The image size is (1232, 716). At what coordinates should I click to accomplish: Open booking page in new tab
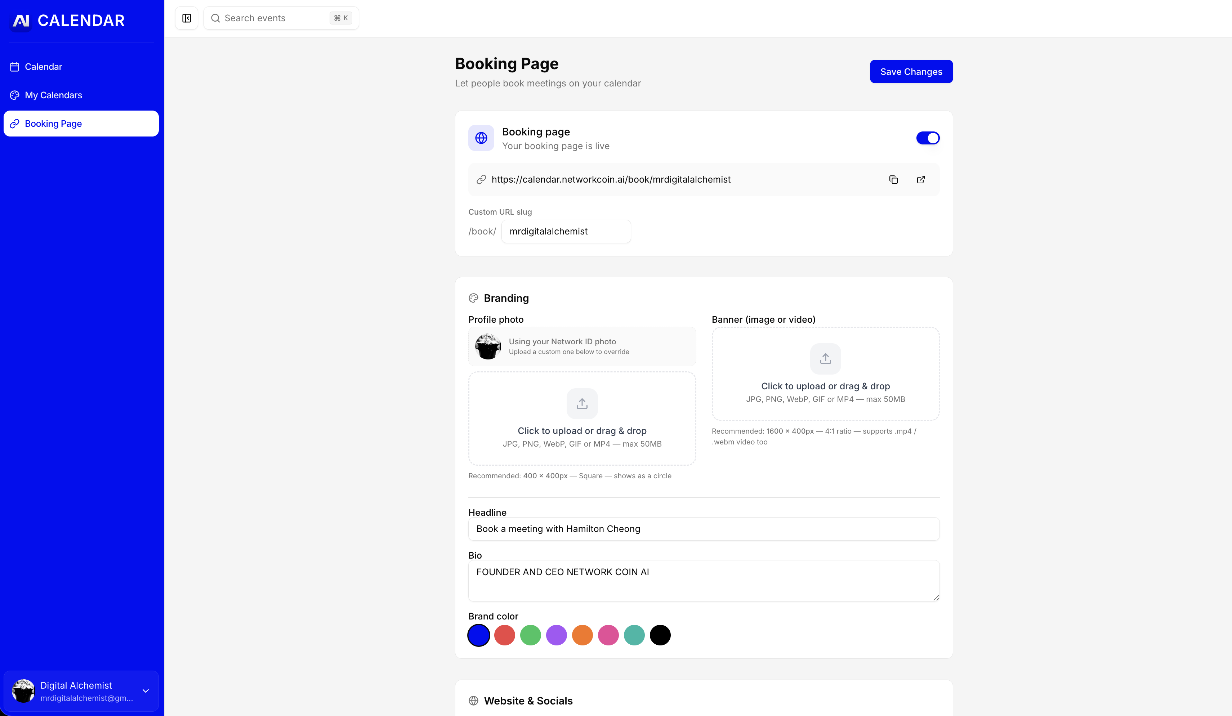(921, 179)
